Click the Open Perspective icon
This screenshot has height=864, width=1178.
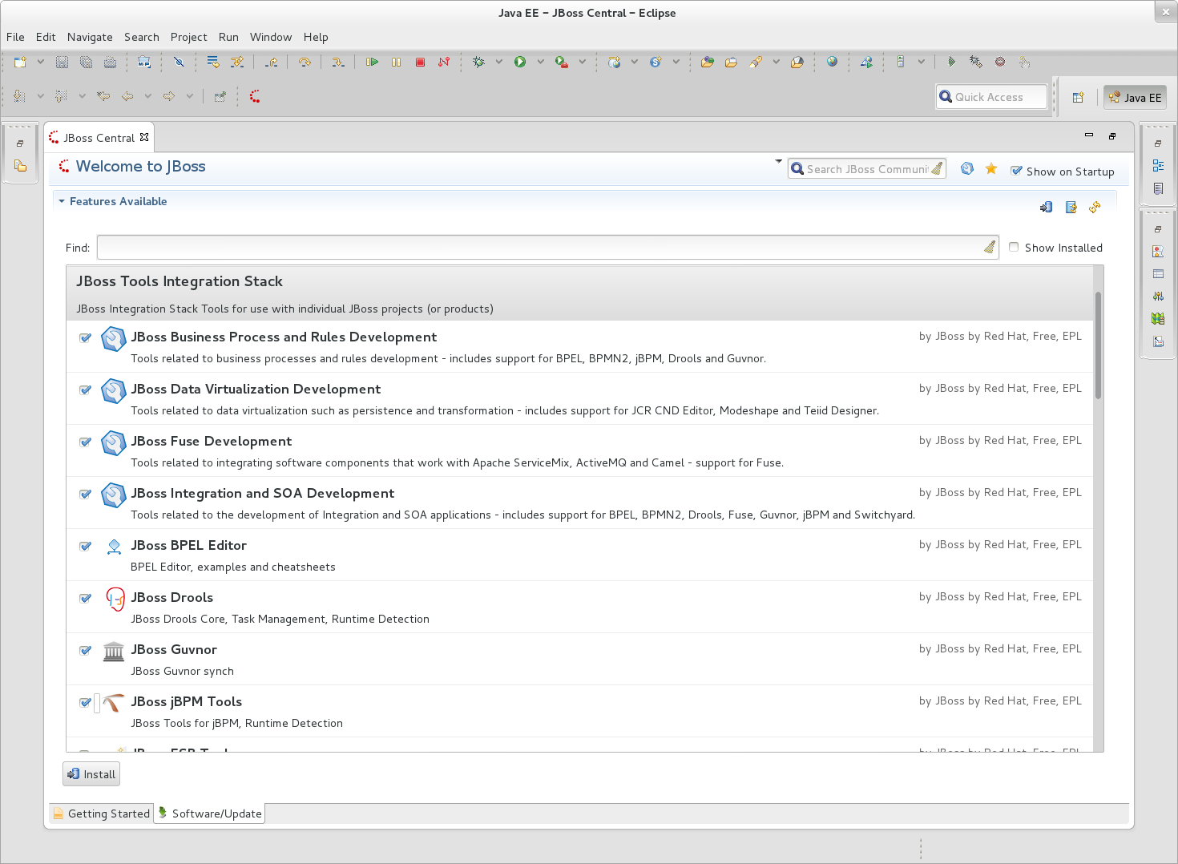point(1079,97)
